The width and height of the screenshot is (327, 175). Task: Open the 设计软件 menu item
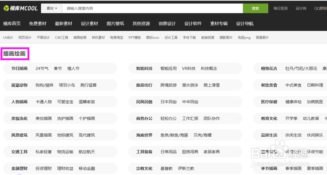point(193,23)
